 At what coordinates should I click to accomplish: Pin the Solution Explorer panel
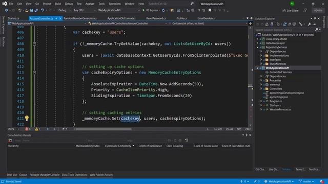(315, 18)
